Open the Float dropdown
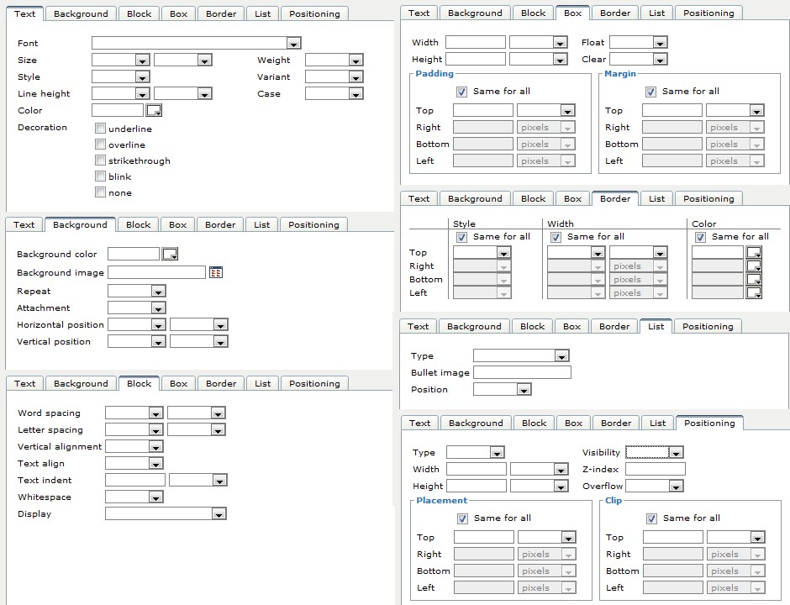The width and height of the screenshot is (790, 605). [639, 42]
